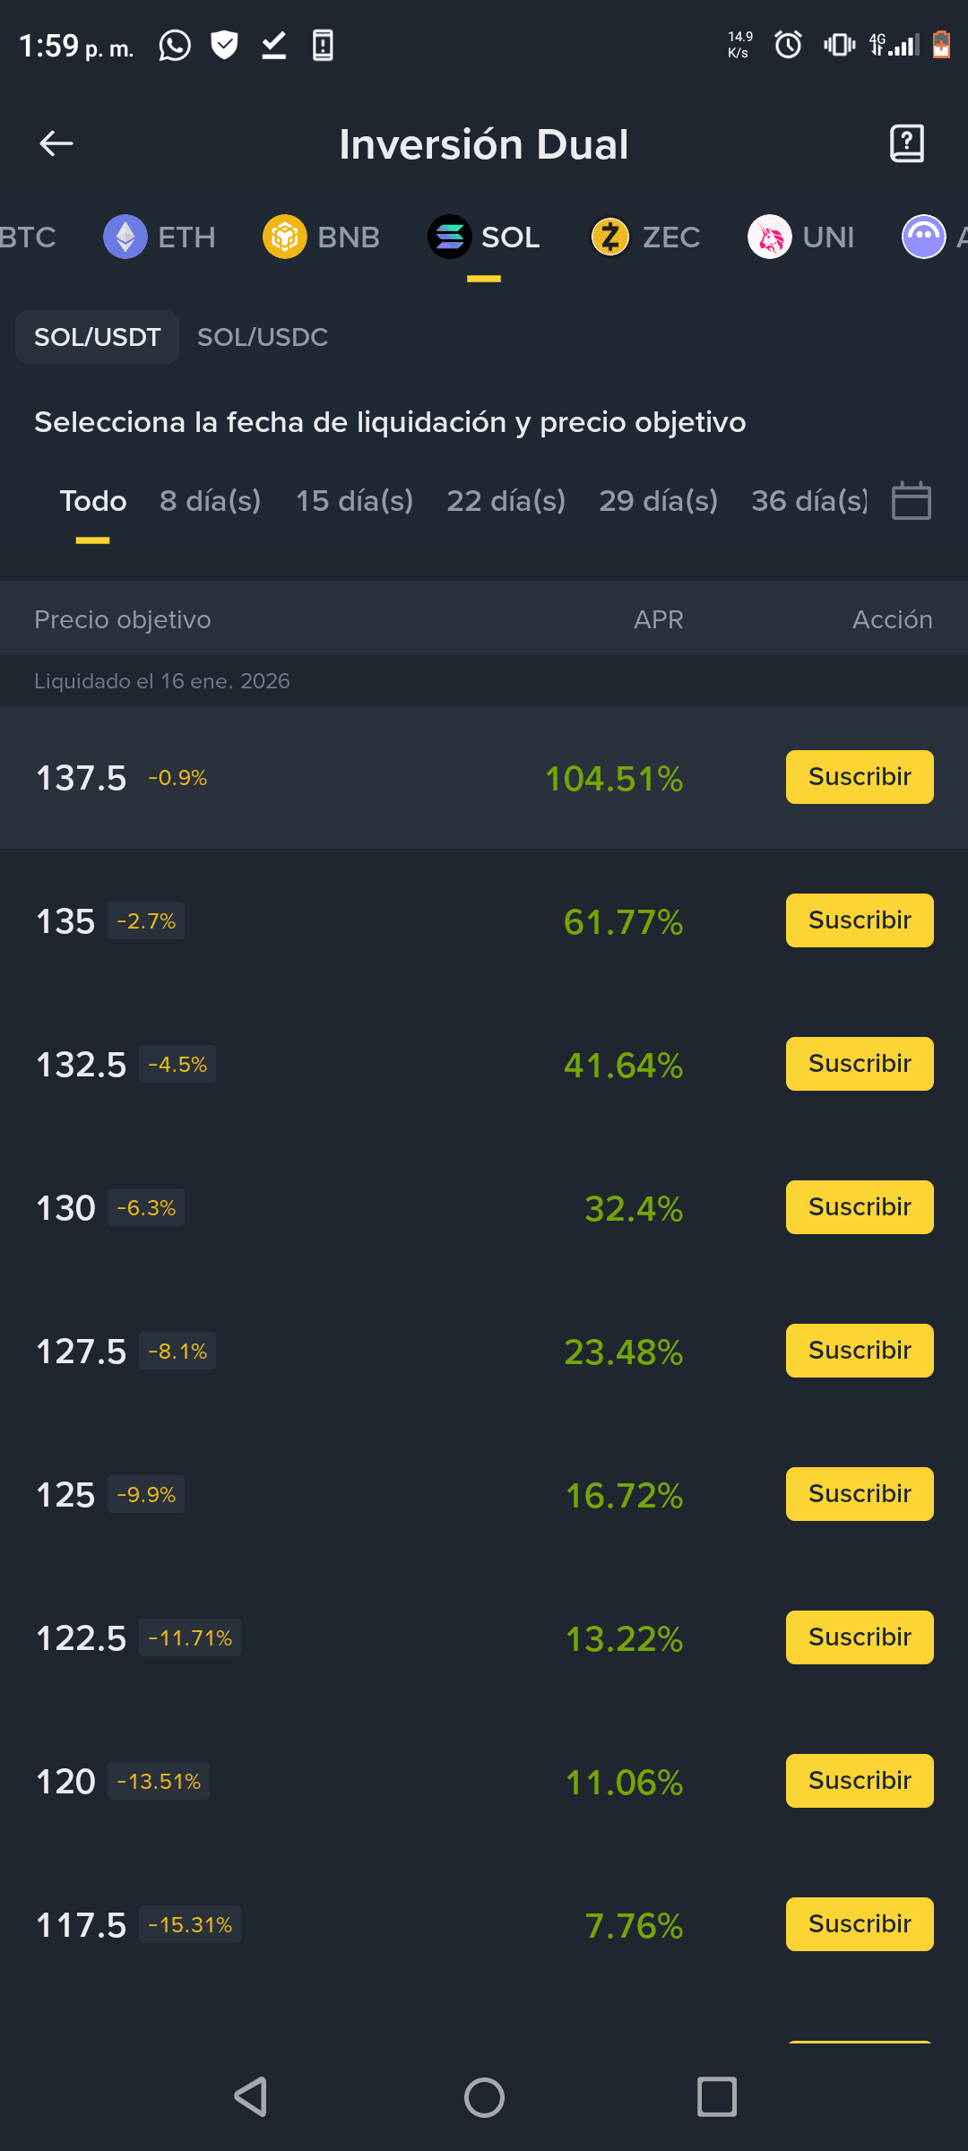
Task: Tap Suscribir for 125 target price
Action: [859, 1494]
